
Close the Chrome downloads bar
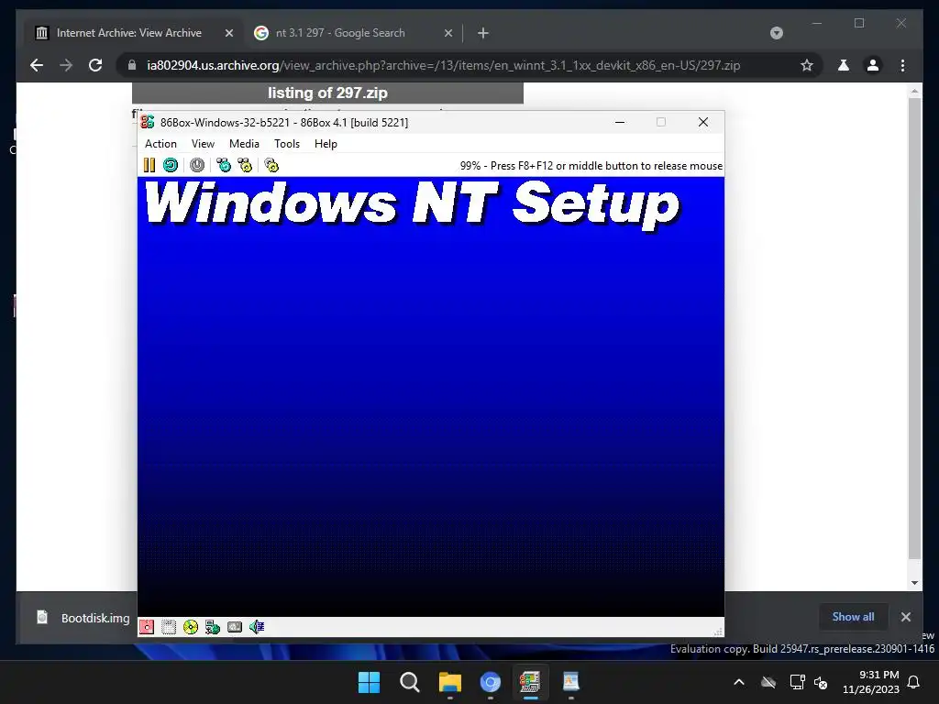pyautogui.click(x=905, y=617)
